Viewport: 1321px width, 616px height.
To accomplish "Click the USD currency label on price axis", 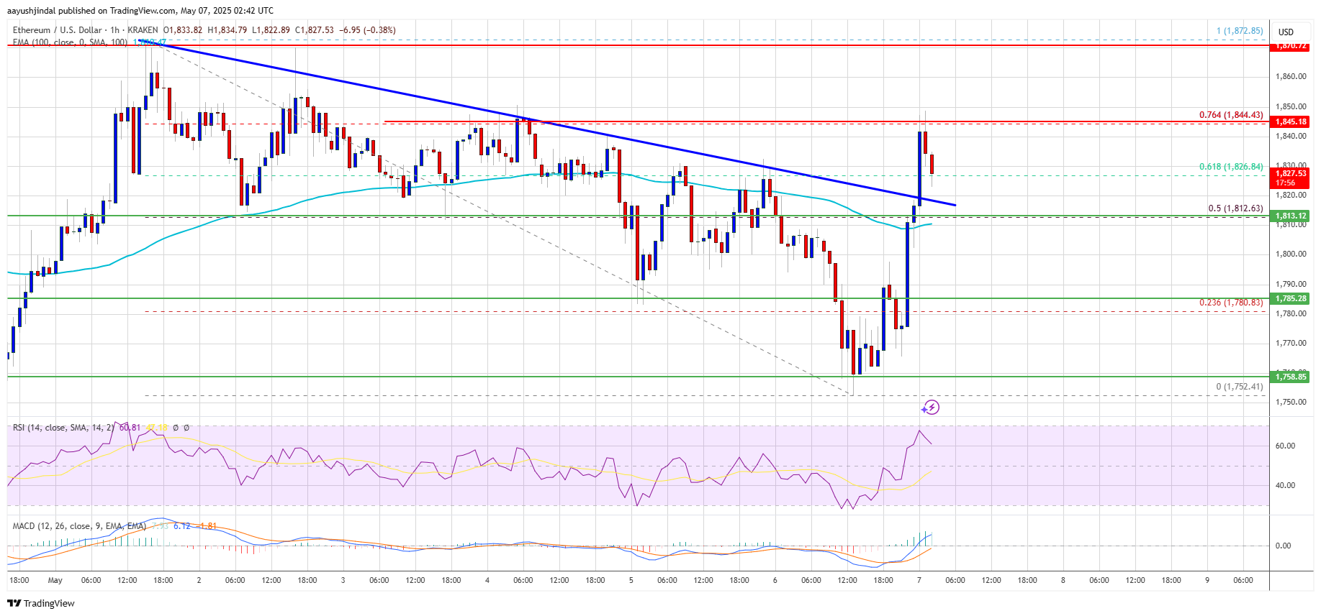I will pos(1285,32).
